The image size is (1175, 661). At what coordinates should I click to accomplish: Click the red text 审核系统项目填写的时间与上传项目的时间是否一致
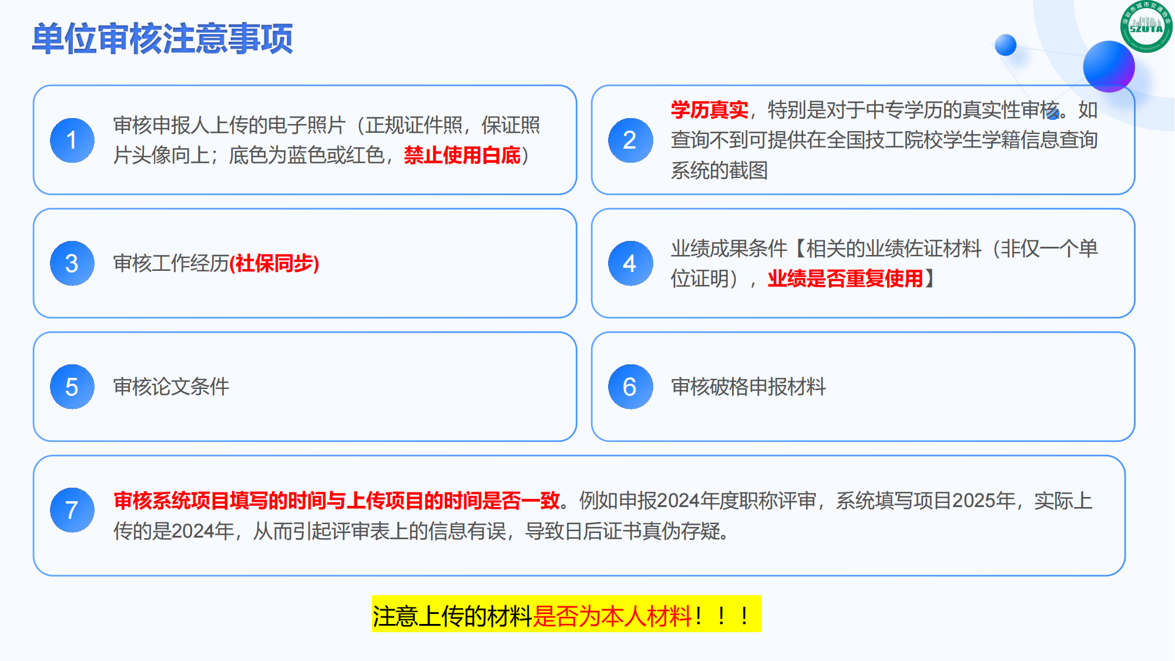(x=337, y=501)
